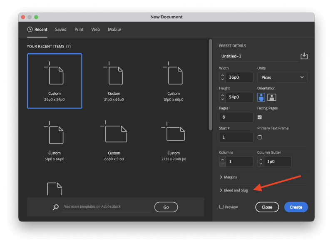Select the 36p0 x 54p0 custom preset

click(x=55, y=81)
